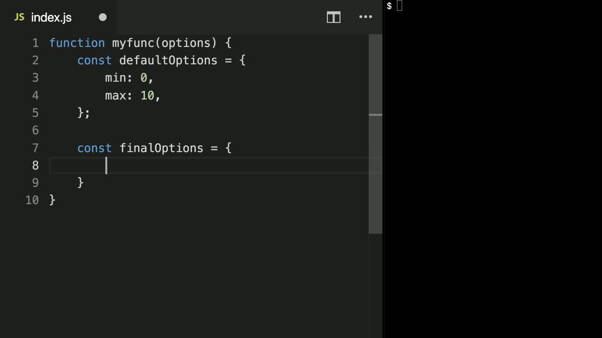Click the unsaved changes dot on index.js
The width and height of the screenshot is (602, 338).
[x=103, y=17]
